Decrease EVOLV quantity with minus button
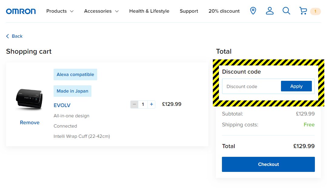 (x=134, y=104)
